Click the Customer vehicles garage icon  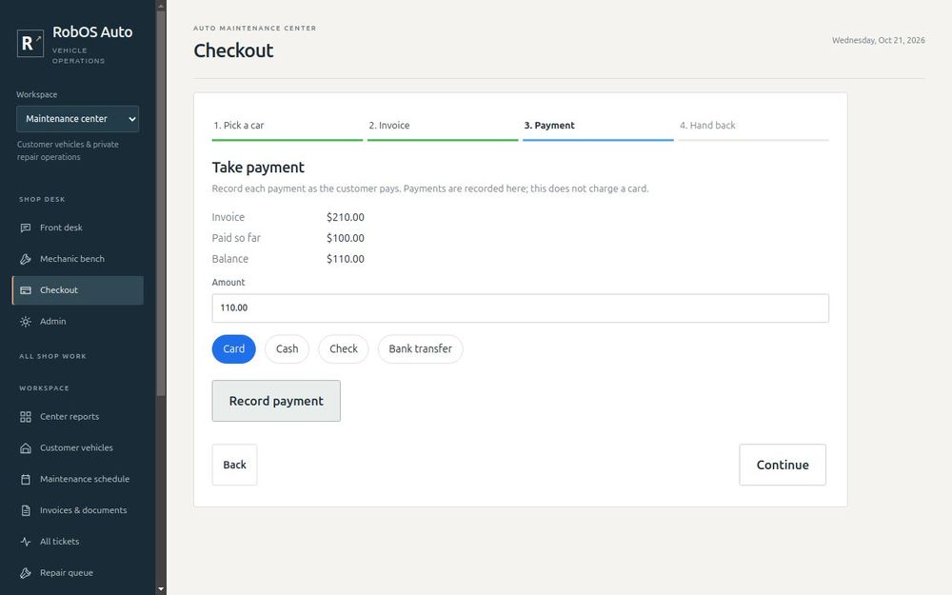(x=26, y=448)
